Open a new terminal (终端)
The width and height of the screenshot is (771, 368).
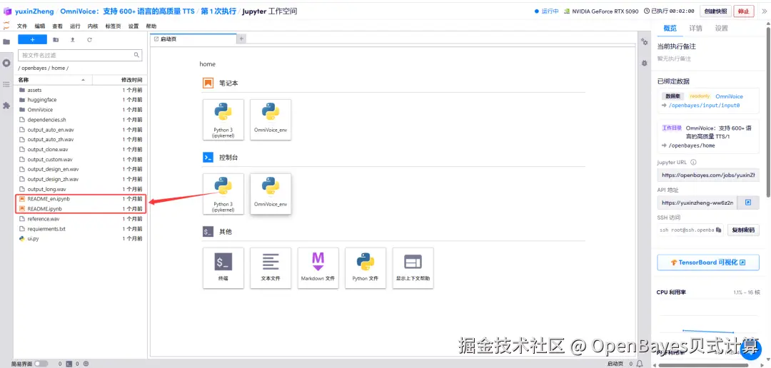click(x=223, y=267)
